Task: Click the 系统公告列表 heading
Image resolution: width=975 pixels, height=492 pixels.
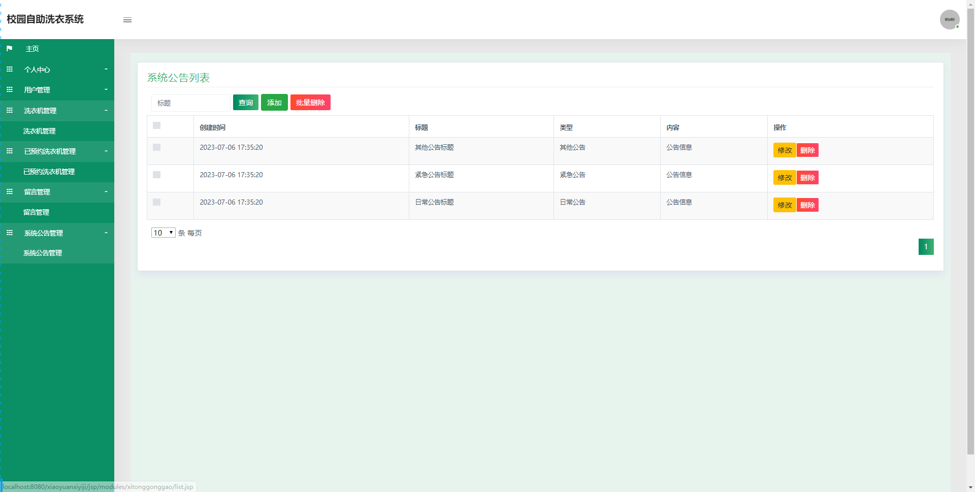Action: 178,78
